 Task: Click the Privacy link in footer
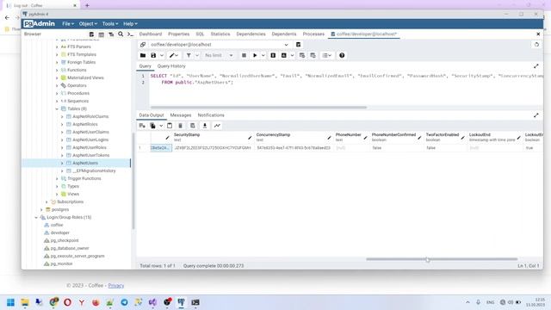click(x=116, y=286)
